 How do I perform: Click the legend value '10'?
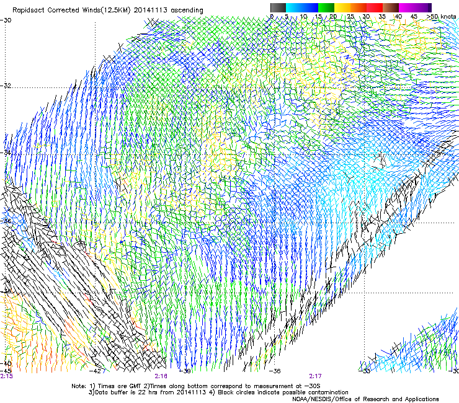tap(303, 17)
